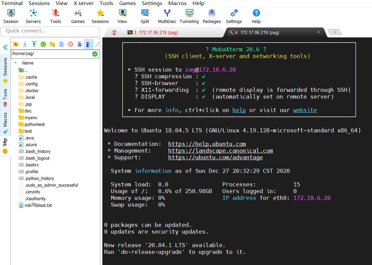Create a new folder in /home/zag/
Screen dimensions: 372x265
click(52, 44)
